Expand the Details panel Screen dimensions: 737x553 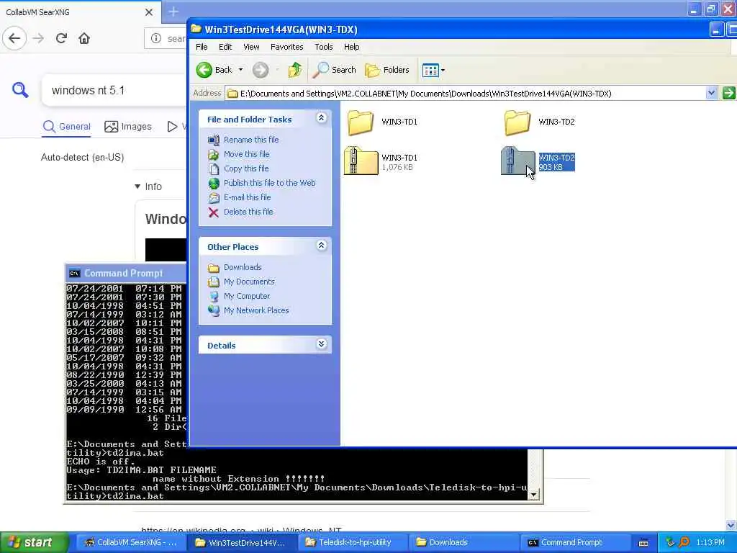click(x=322, y=343)
